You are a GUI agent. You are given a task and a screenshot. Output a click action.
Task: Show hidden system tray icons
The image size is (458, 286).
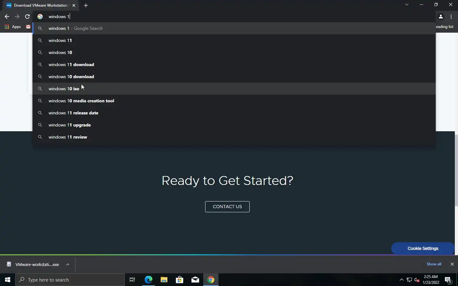point(402,280)
